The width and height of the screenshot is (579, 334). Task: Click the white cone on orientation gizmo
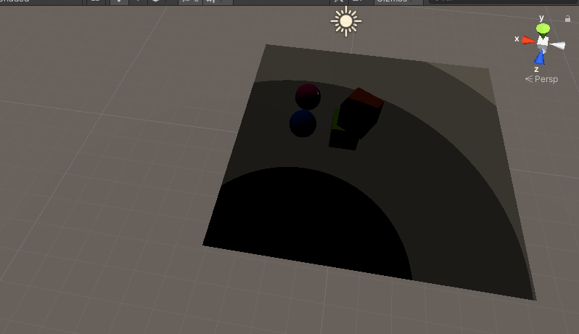pos(557,45)
